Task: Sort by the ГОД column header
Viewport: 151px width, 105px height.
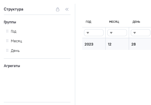Action: (x=88, y=22)
